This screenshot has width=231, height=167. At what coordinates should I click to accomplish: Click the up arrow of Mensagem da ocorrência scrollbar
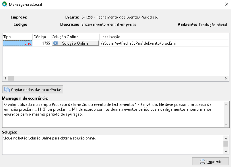(226, 105)
